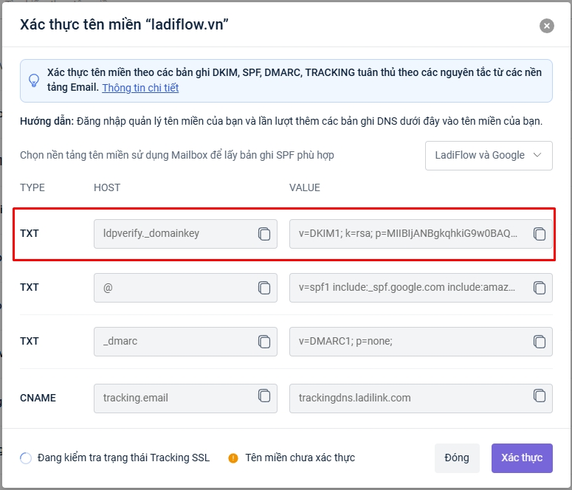The width and height of the screenshot is (572, 490).
Task: Copy the ldpverify._domainkey host value
Action: (264, 234)
